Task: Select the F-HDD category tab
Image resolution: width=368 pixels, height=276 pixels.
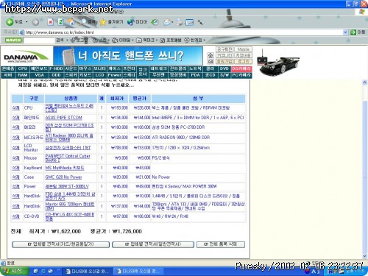Action: [56, 68]
